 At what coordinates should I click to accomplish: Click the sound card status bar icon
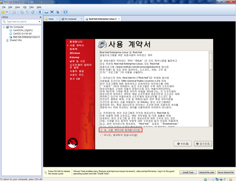(x=225, y=179)
